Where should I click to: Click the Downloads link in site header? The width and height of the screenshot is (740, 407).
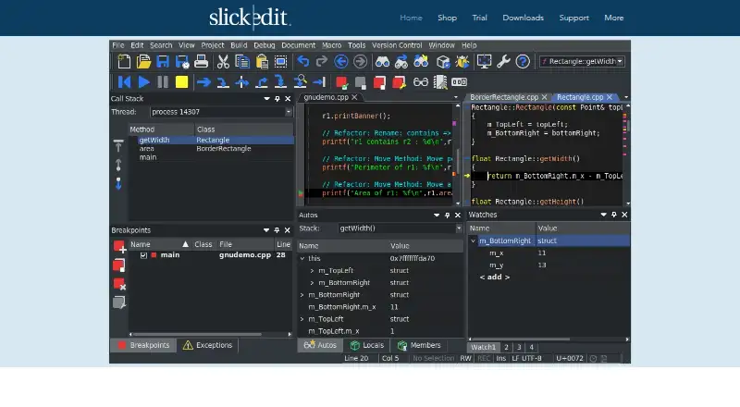(x=523, y=18)
